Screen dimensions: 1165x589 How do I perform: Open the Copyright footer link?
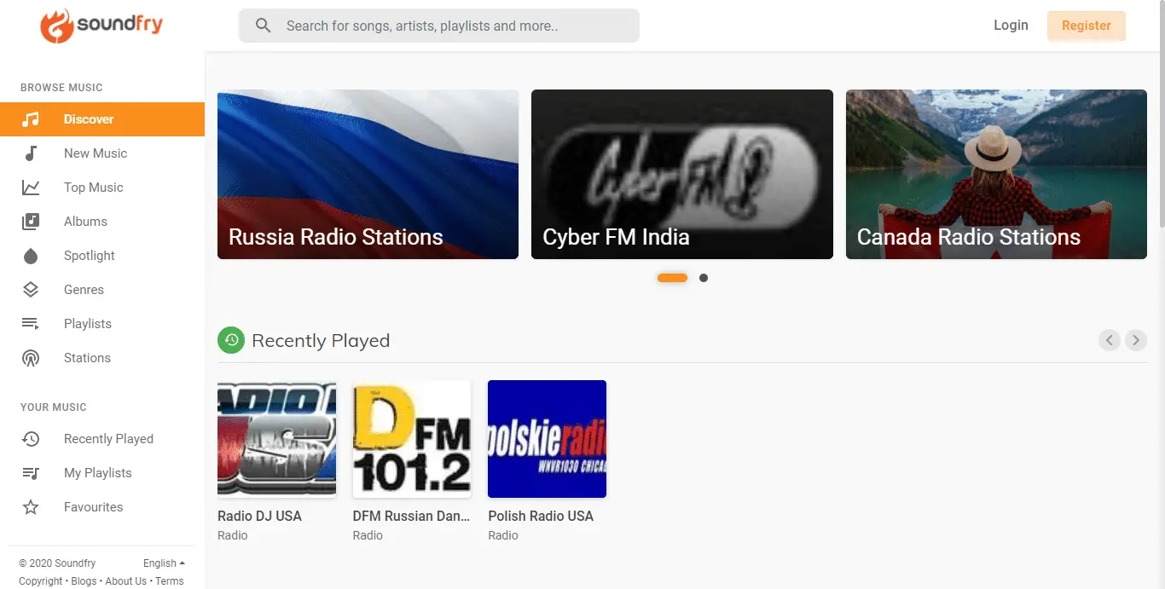pyautogui.click(x=41, y=581)
